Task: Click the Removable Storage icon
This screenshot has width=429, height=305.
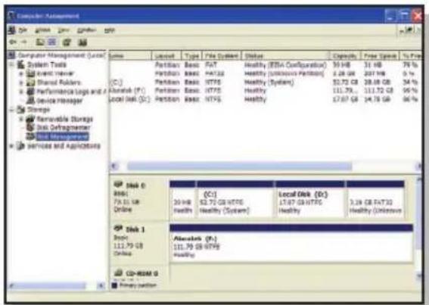Action: (x=30, y=119)
